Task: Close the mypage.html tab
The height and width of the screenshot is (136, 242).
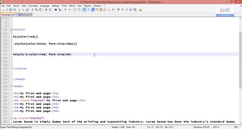Action: point(16,15)
